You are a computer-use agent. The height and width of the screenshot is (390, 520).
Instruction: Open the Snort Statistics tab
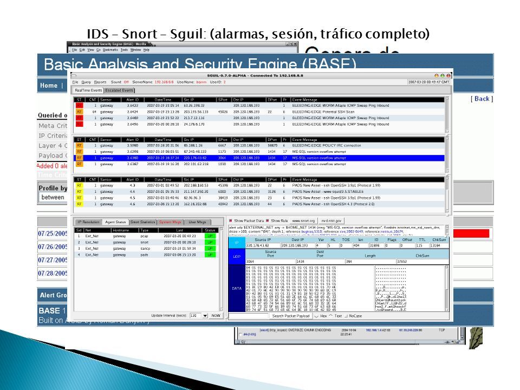[142, 222]
